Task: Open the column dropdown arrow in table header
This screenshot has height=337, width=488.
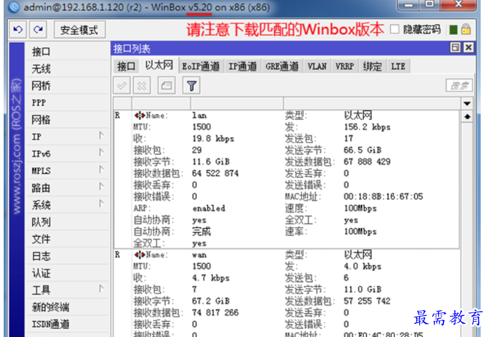Action: coord(468,103)
